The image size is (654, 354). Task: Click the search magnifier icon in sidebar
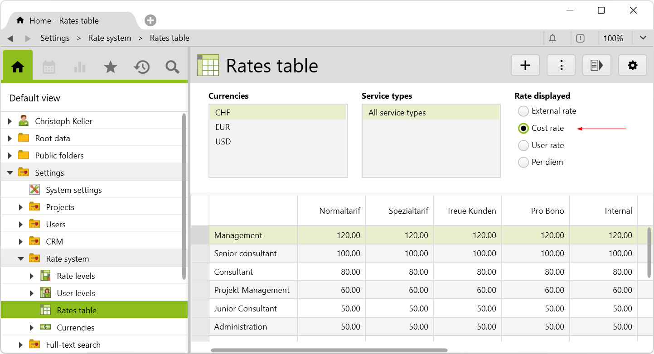point(172,67)
